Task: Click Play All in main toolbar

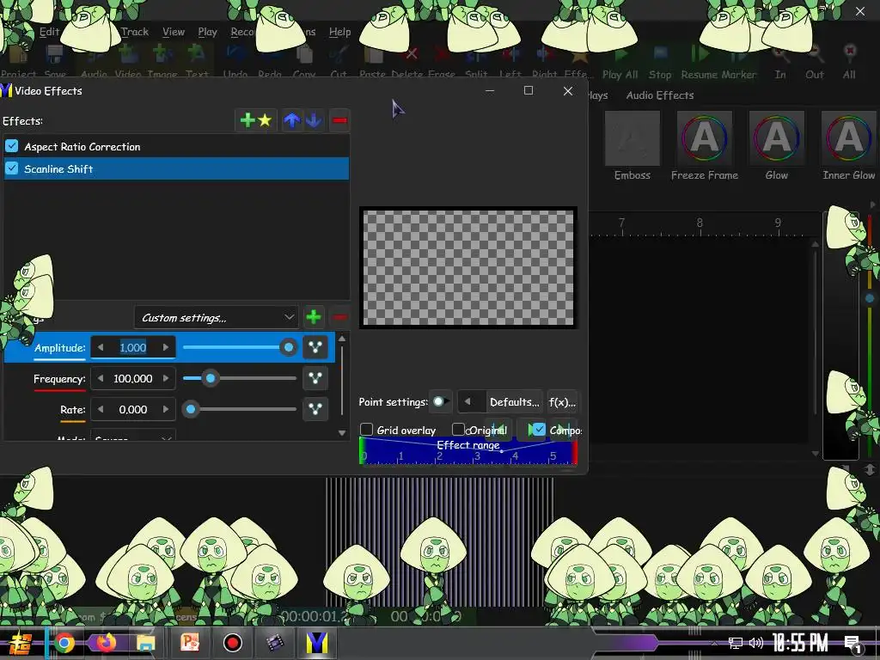Action: [x=620, y=64]
